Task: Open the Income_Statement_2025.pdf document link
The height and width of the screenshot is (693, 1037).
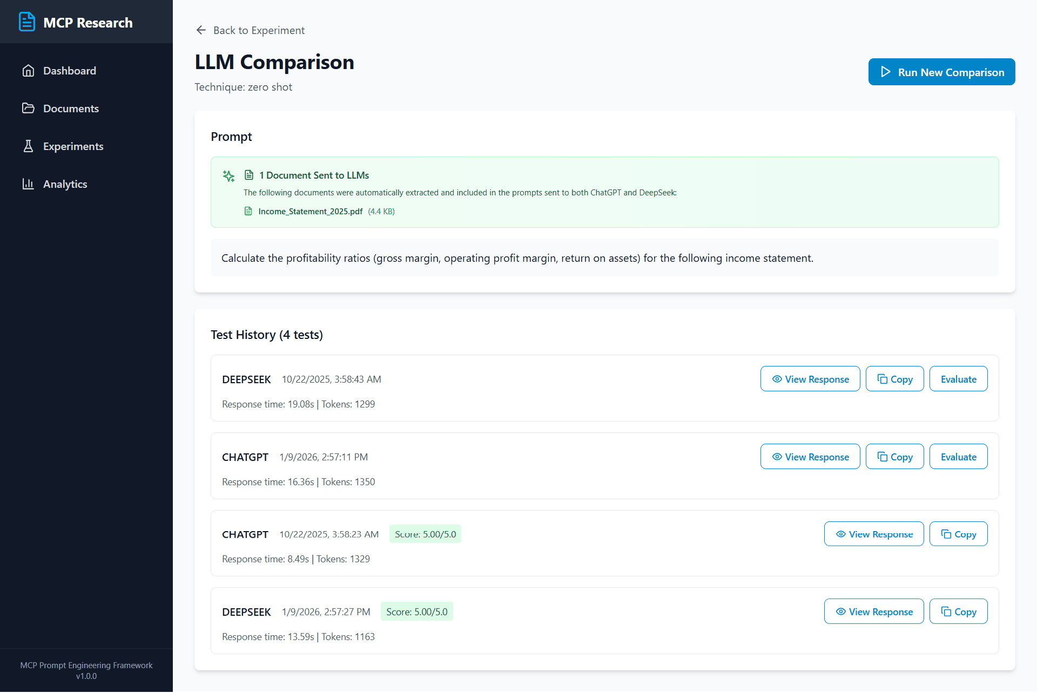Action: click(x=310, y=211)
